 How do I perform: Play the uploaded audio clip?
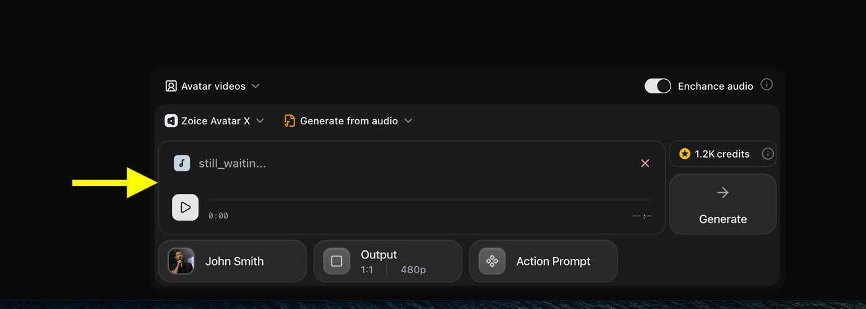click(x=185, y=208)
